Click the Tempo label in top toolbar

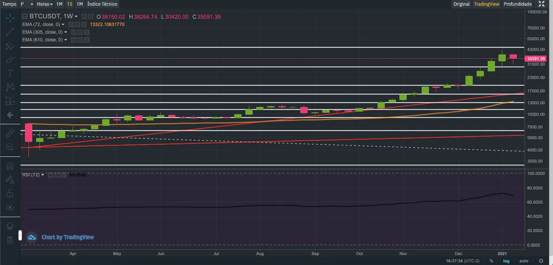click(10, 4)
